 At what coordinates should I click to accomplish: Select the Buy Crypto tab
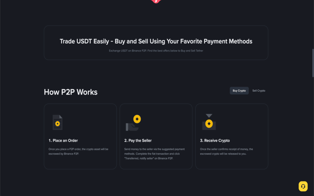(239, 91)
